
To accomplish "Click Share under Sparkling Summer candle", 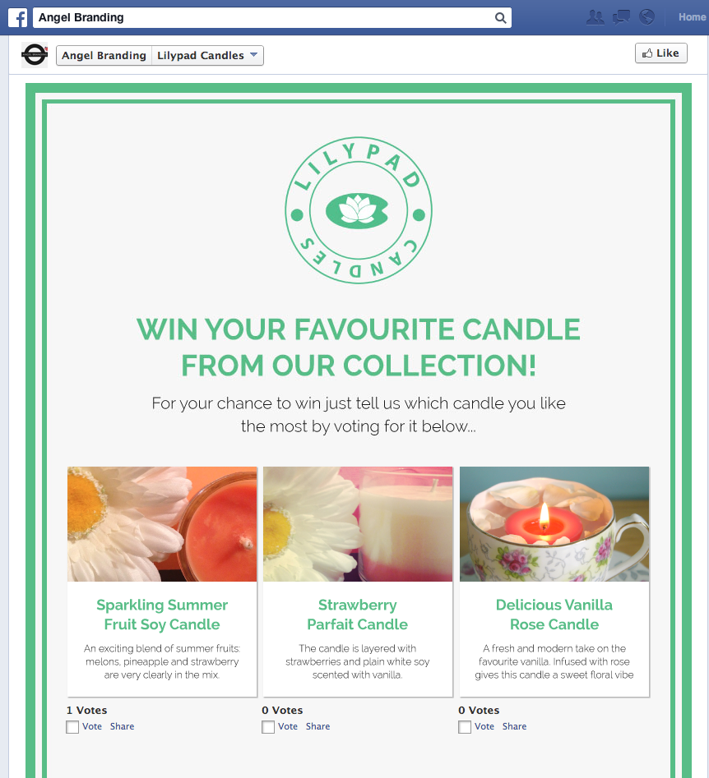I will 123,726.
